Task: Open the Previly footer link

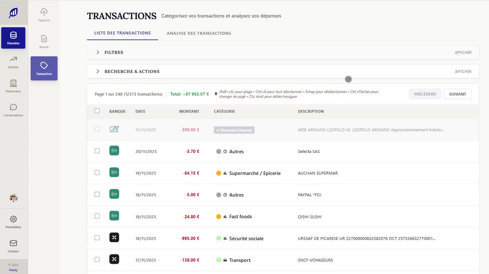Action: click(13, 270)
